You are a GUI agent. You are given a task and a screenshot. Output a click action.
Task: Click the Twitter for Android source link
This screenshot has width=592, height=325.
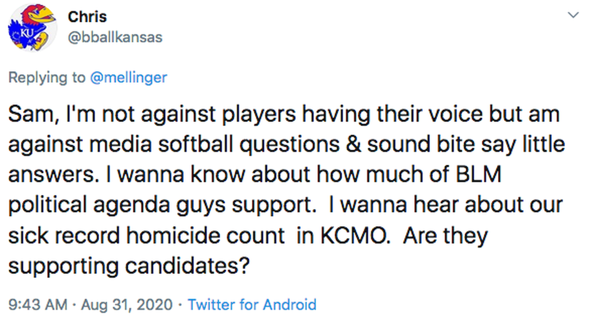[252, 304]
